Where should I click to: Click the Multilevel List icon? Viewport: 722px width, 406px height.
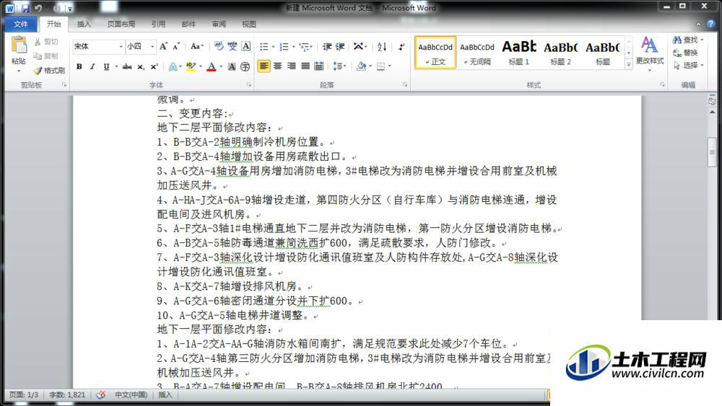click(304, 46)
